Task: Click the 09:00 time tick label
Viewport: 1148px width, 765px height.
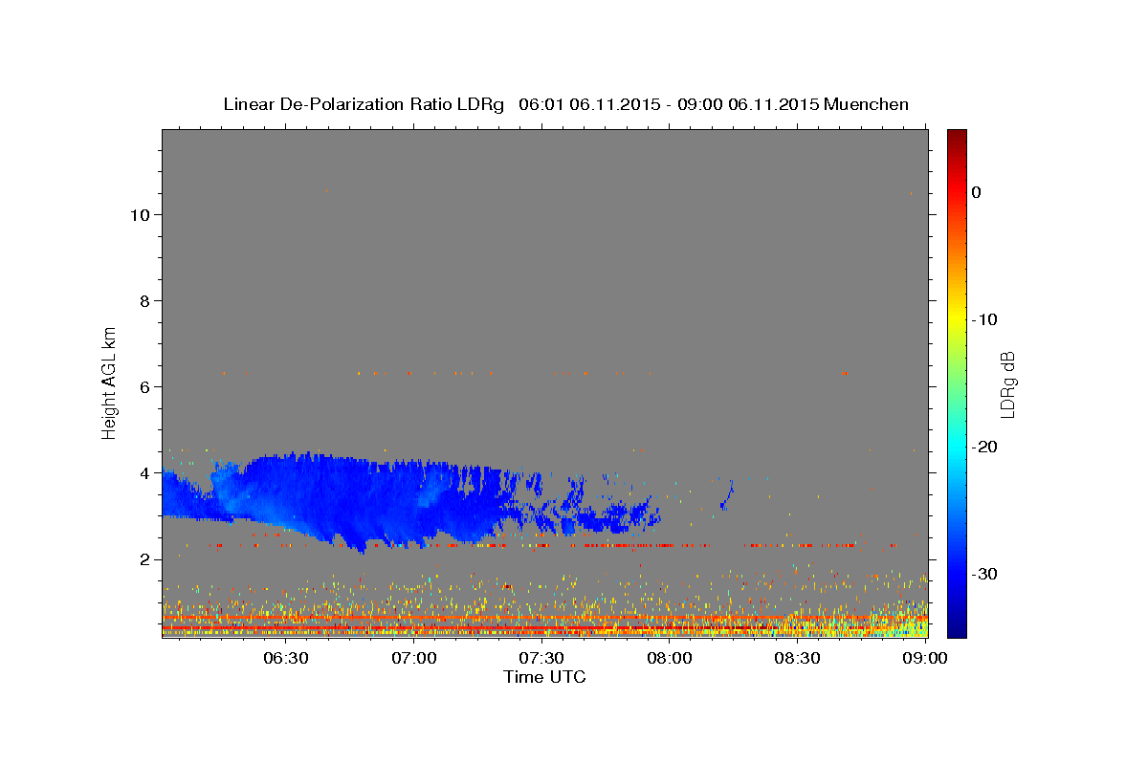Action: click(x=924, y=658)
